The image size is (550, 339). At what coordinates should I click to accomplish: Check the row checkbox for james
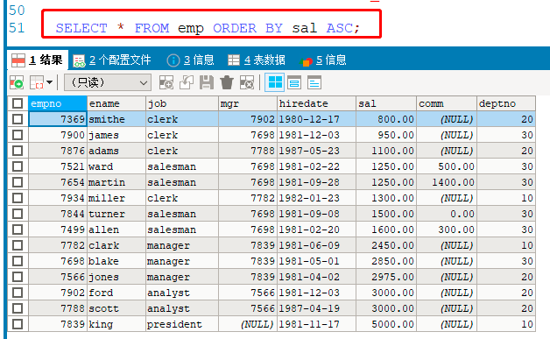click(18, 135)
